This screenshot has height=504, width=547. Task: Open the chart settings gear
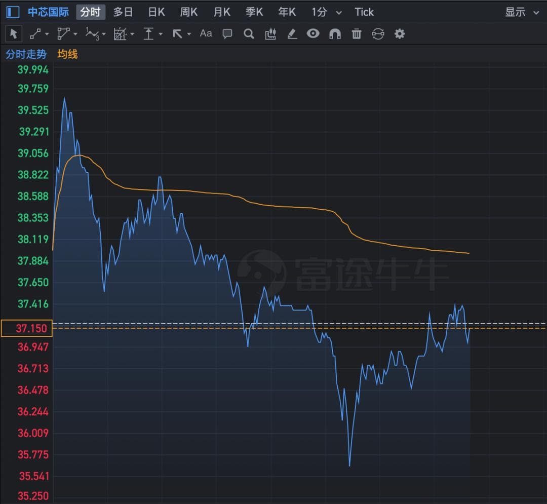pyautogui.click(x=400, y=34)
